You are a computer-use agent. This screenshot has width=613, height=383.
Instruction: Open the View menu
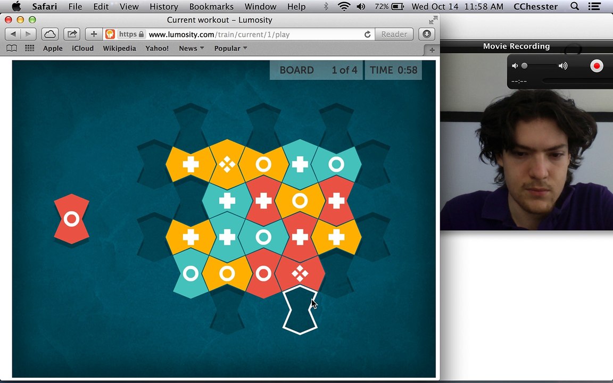click(x=129, y=6)
